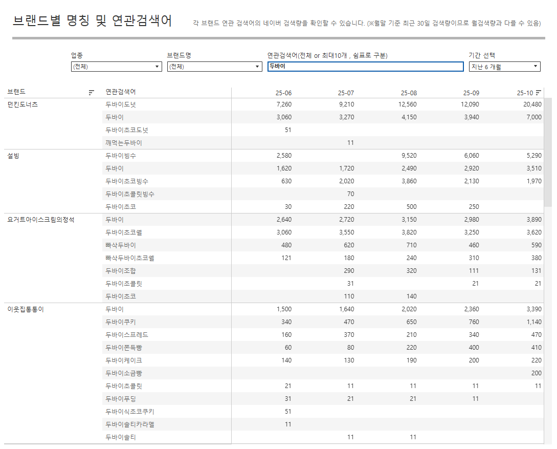Select the 연관검색어 column header
557x449 pixels.
tap(121, 92)
